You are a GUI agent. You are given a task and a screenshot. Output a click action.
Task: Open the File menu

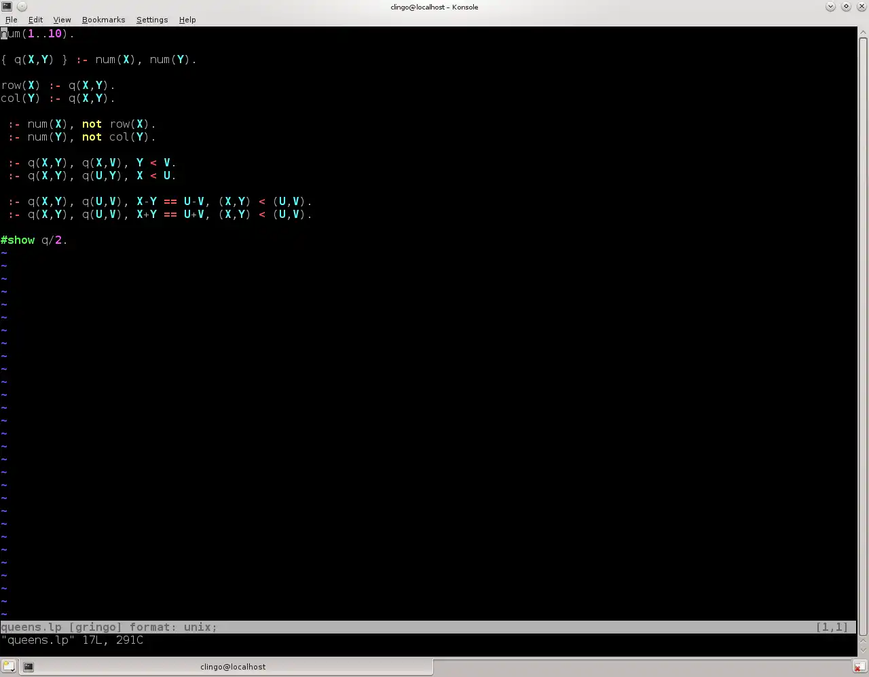(12, 20)
